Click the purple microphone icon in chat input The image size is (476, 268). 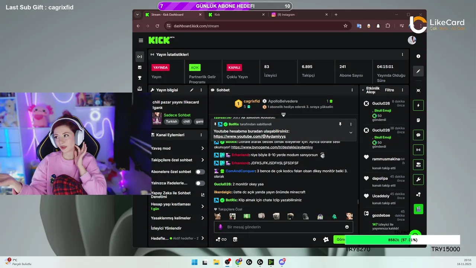pos(220,227)
